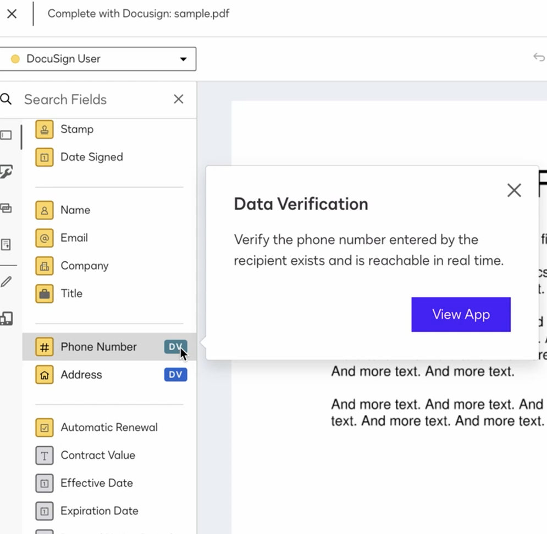The height and width of the screenshot is (534, 547).
Task: Select the Stamp field icon
Action: pyautogui.click(x=44, y=129)
